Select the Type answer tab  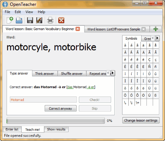point(19,73)
